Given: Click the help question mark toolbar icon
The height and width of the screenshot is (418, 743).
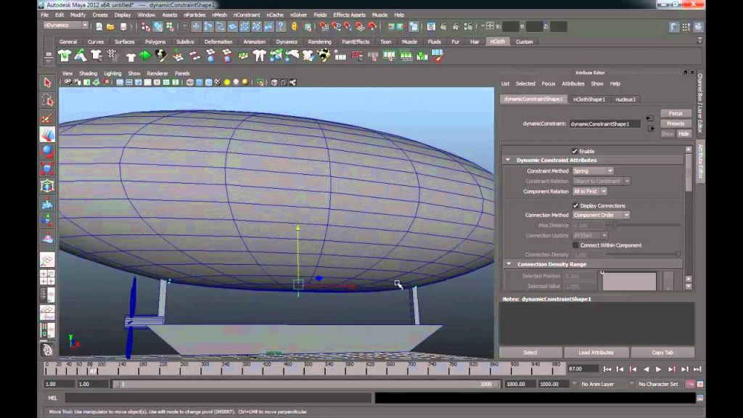Looking at the screenshot, I should click(281, 27).
